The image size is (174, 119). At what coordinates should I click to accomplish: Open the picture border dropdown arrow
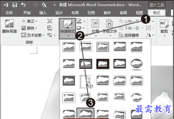[x=84, y=21]
